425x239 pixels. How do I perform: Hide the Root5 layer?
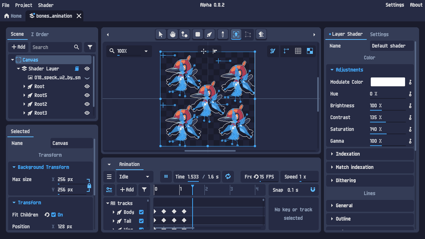87,95
